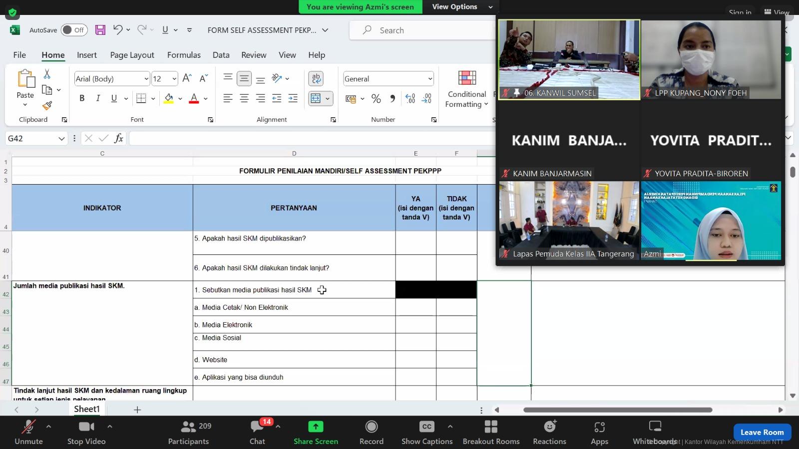Image resolution: width=799 pixels, height=449 pixels.
Task: Expand the font name dropdown
Action: point(146,79)
